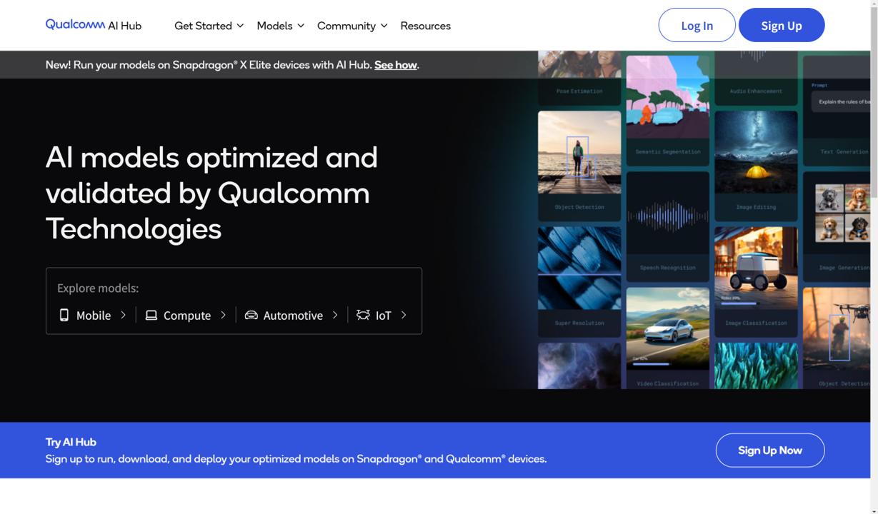Open the Get Started dropdown menu
This screenshot has height=514, width=878.
[x=209, y=26]
